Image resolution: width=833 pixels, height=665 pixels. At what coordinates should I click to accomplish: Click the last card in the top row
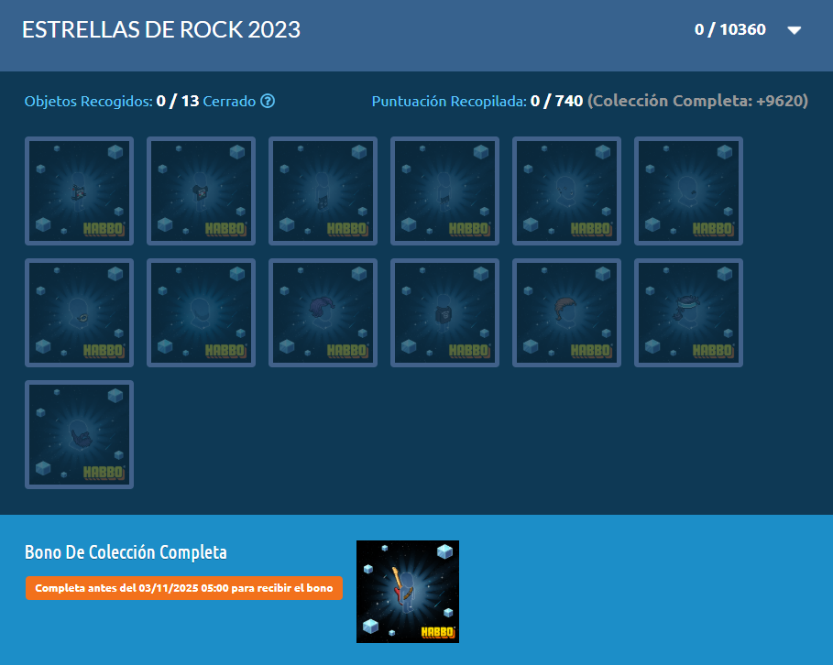[688, 191]
